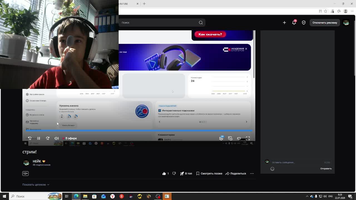Screen dimensions: 356x200
Task: Open emoji picker in chat
Action: point(272,169)
